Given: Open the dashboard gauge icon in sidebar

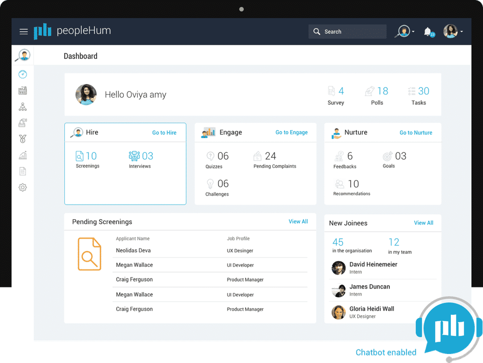Looking at the screenshot, I should tap(23, 74).
